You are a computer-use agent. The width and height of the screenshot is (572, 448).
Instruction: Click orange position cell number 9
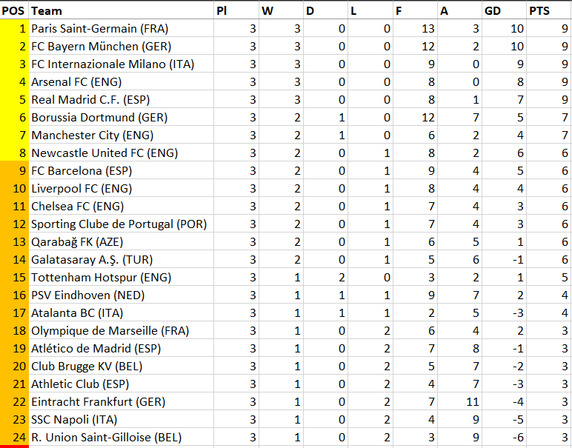click(14, 170)
